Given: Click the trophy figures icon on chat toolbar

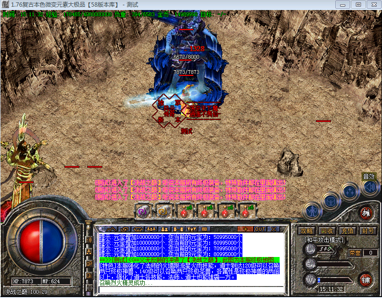Looking at the screenshot, I should 191,229.
